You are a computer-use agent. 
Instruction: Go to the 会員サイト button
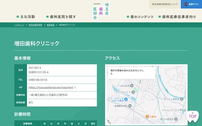pos(192,4)
